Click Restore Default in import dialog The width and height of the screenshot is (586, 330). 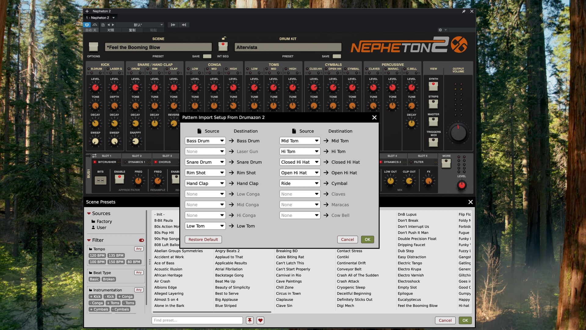[203, 240]
